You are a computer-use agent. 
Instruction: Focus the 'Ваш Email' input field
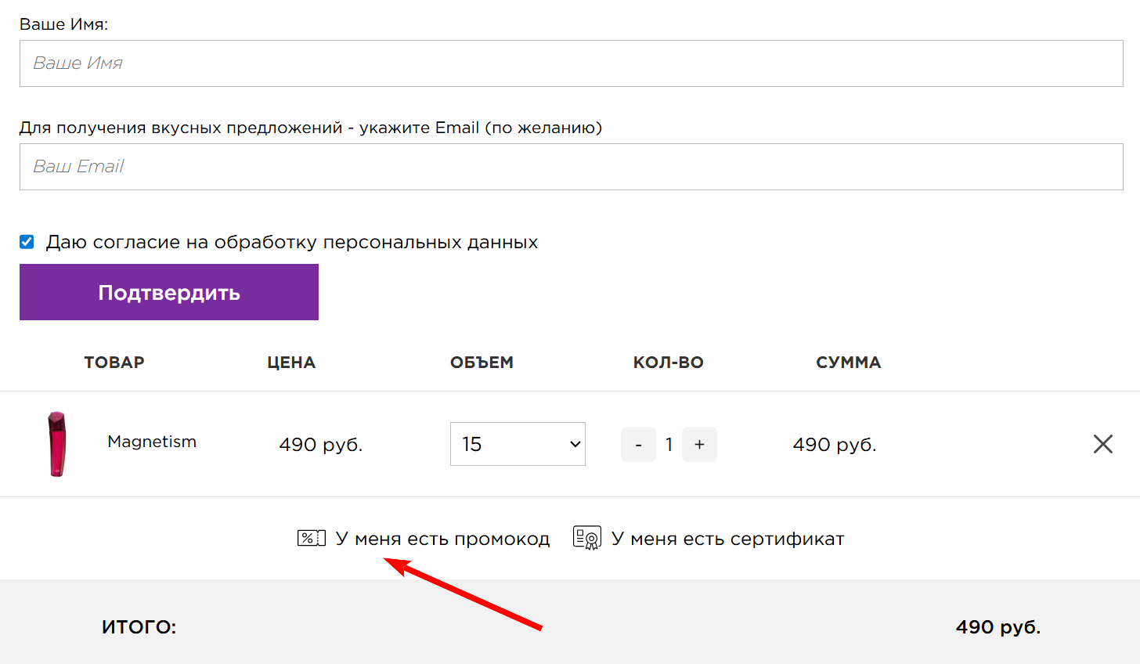(x=571, y=167)
